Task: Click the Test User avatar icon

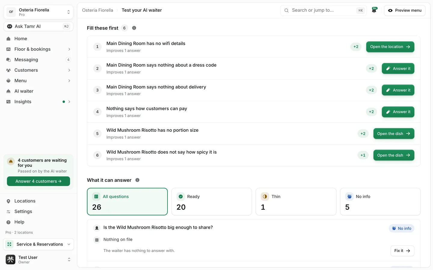Action: point(11,259)
